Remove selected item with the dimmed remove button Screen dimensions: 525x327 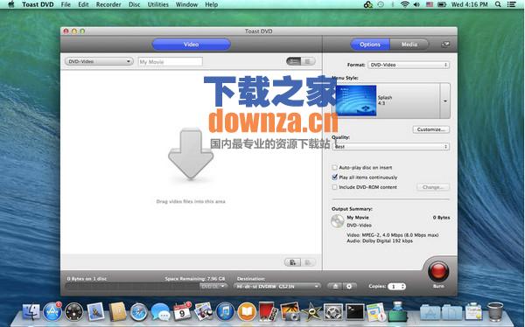coord(308,262)
